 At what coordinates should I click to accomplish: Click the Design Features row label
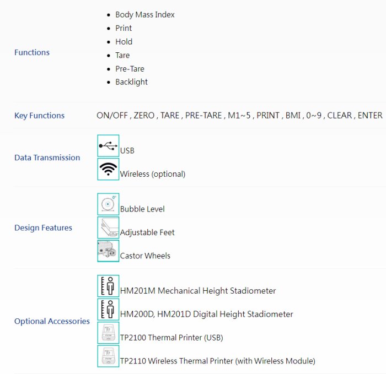(43, 228)
